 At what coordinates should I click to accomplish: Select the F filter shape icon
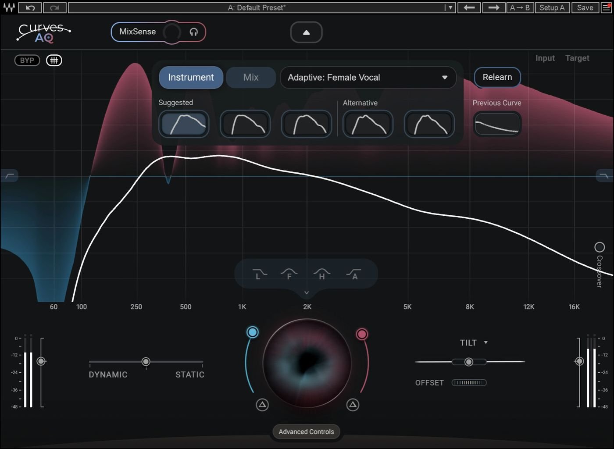pyautogui.click(x=289, y=274)
